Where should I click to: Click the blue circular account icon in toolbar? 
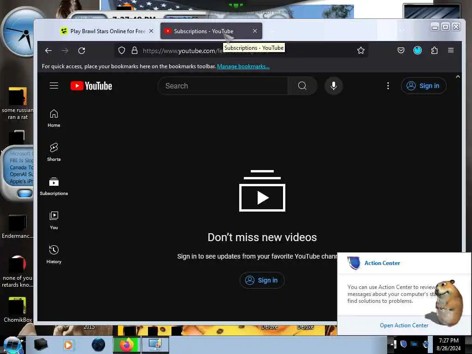[x=417, y=51]
